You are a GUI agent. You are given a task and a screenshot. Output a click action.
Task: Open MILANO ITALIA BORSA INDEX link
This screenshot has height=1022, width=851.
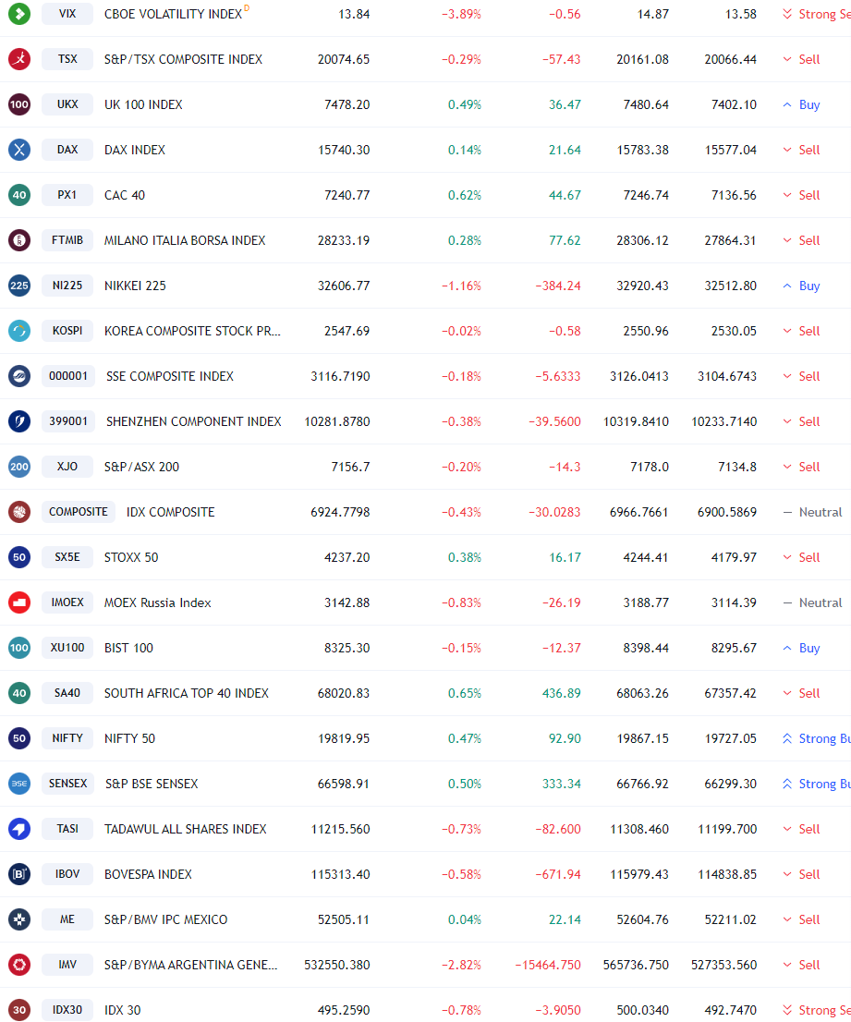[x=185, y=240]
